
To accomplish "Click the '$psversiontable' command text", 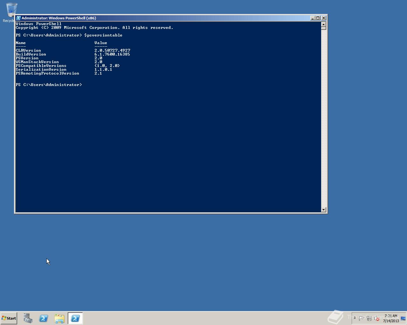I will pyautogui.click(x=103, y=35).
